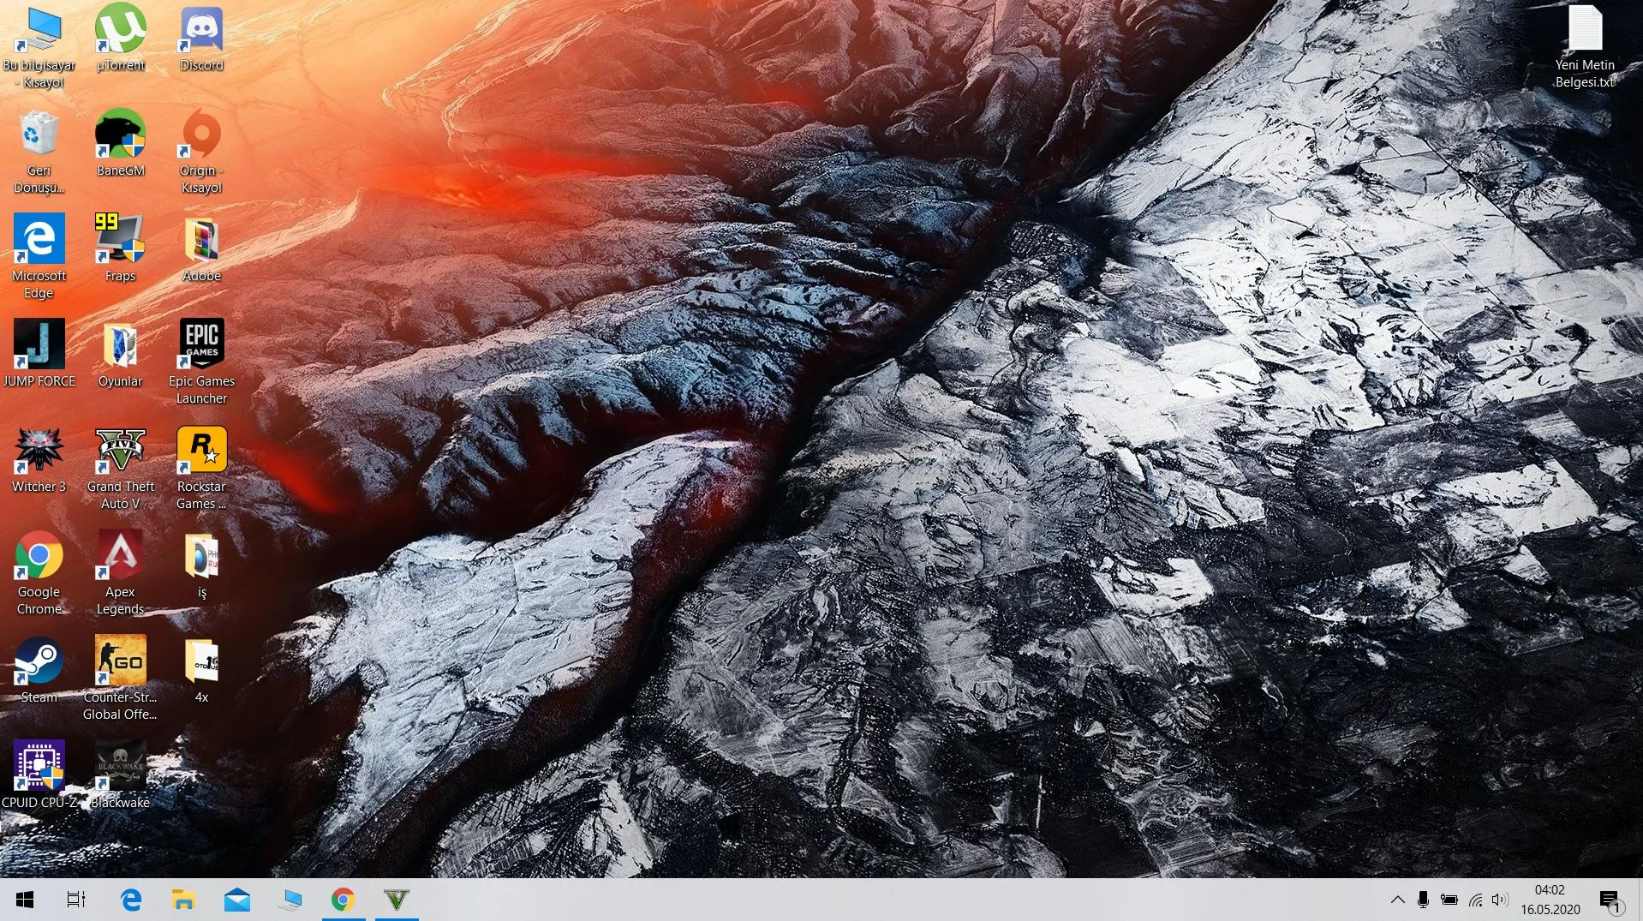
Task: Toggle the microphone tray icon
Action: [1424, 899]
